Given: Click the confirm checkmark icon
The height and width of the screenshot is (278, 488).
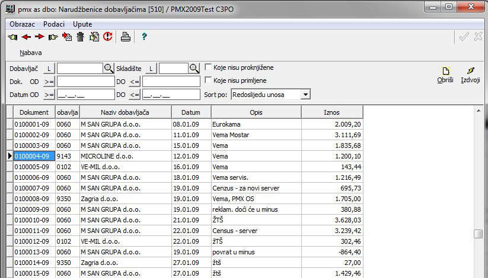Looking at the screenshot, I should tap(464, 37).
